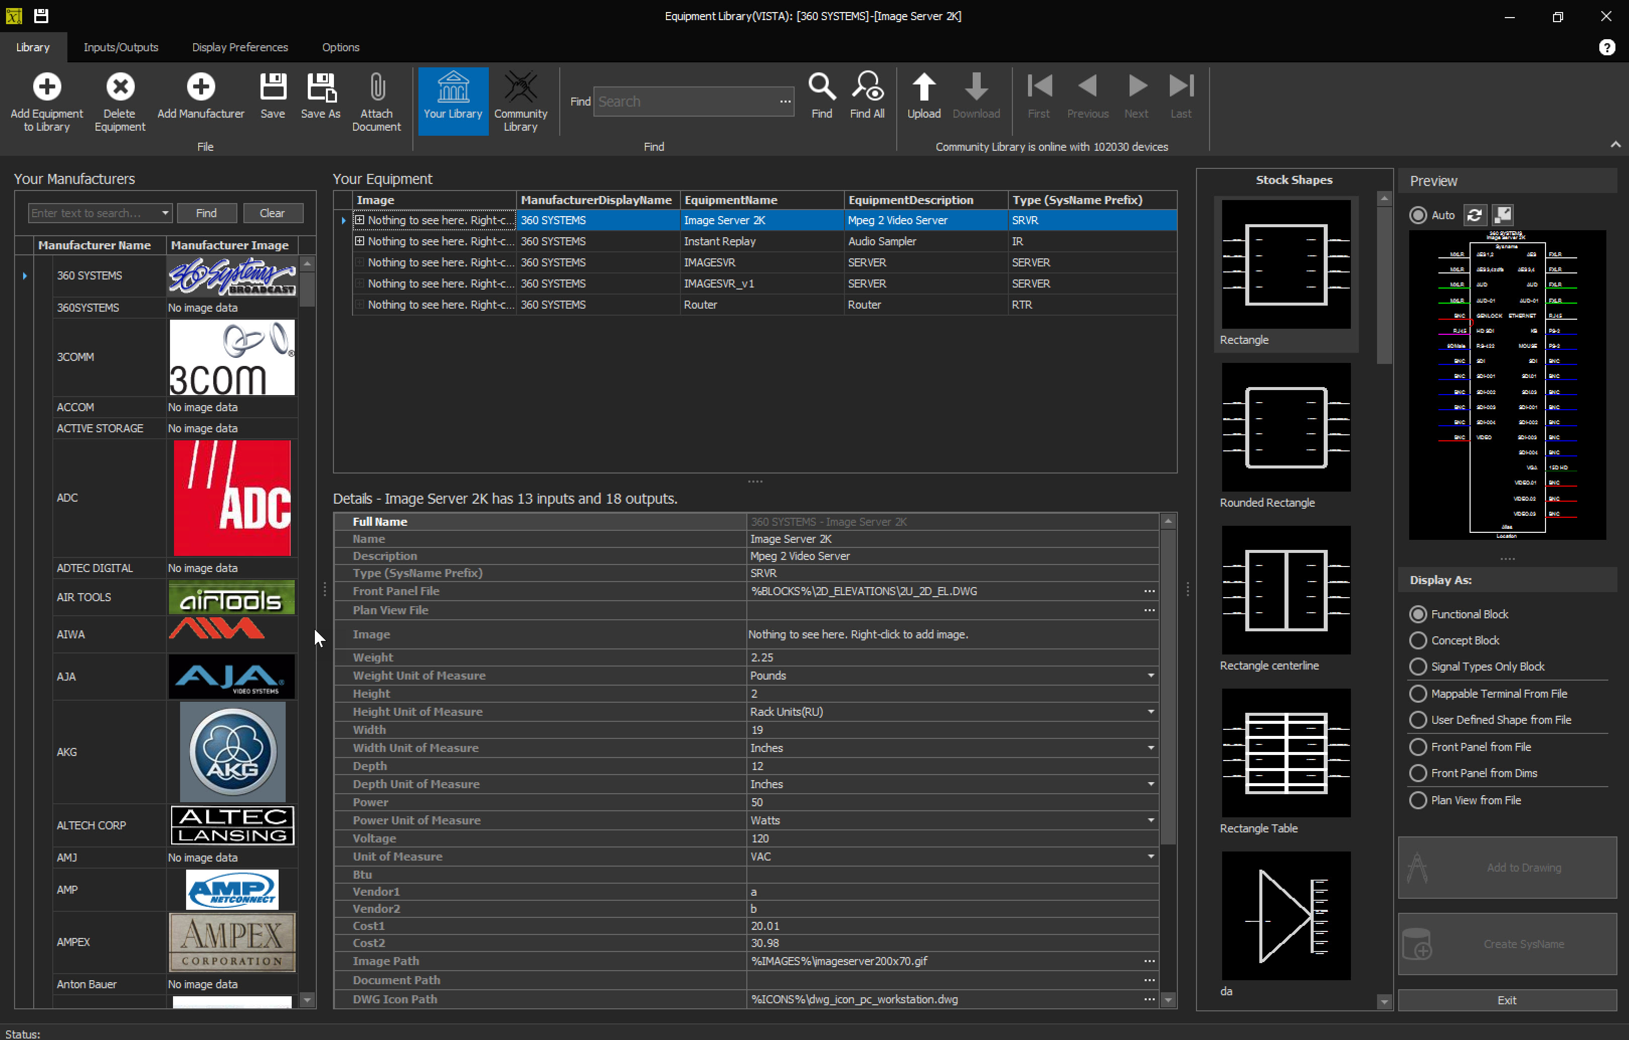The image size is (1629, 1040).
Task: Go to Last record icon
Action: 1181,86
